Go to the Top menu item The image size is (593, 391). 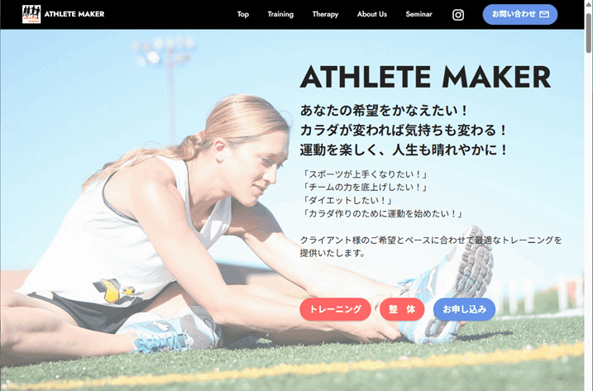pos(243,14)
